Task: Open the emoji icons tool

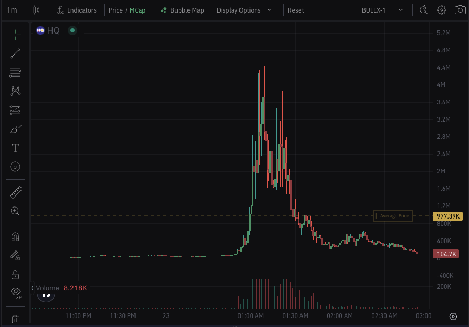Action: click(15, 167)
